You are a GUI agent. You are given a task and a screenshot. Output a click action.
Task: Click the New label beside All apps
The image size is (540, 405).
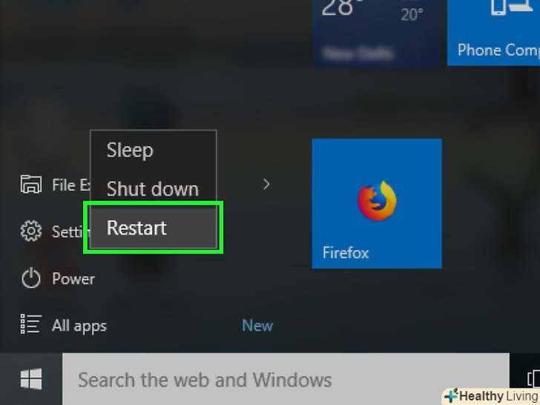click(257, 325)
